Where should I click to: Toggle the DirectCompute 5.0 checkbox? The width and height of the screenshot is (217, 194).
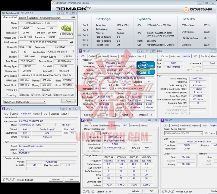click(54, 95)
